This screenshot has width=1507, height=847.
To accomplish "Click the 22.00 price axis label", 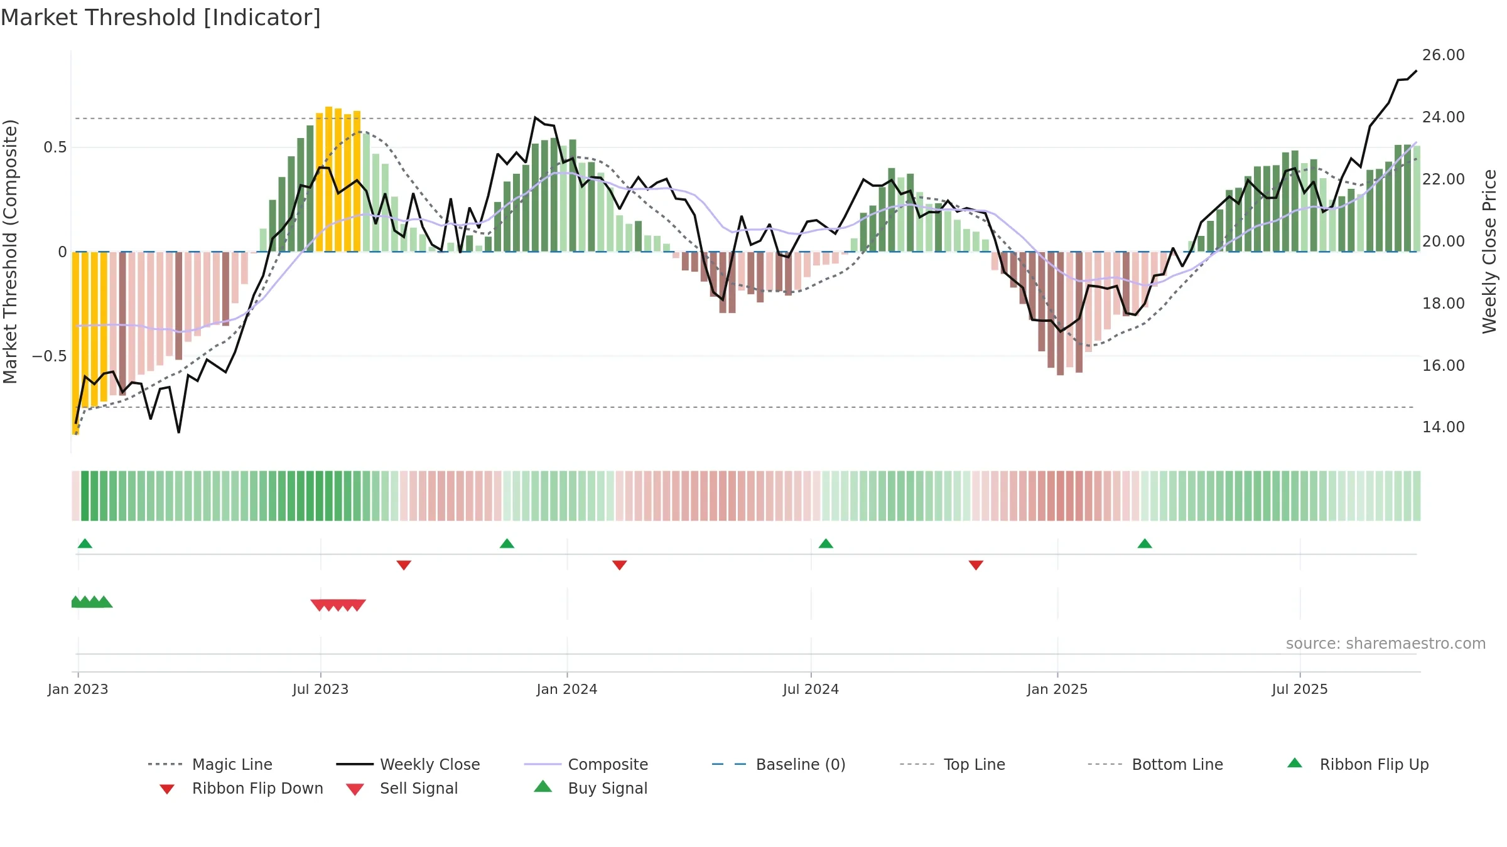I will click(x=1444, y=179).
